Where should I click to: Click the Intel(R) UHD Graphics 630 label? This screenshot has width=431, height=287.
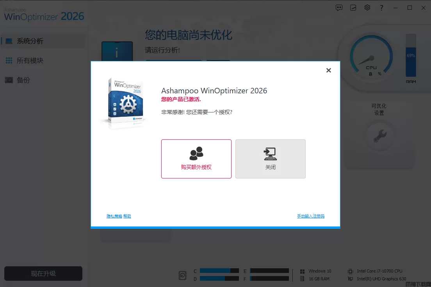pyautogui.click(x=381, y=279)
